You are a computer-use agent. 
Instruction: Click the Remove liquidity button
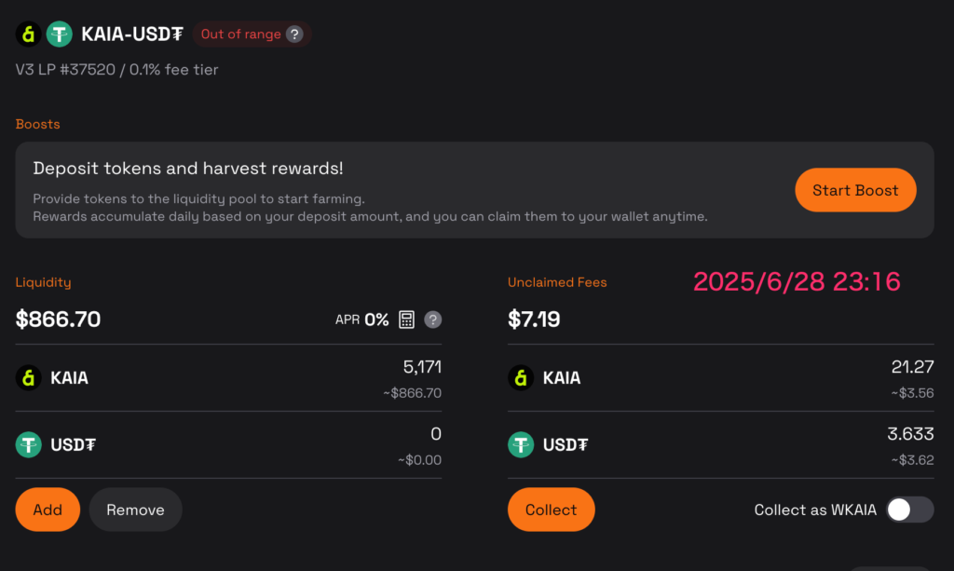[x=135, y=510]
